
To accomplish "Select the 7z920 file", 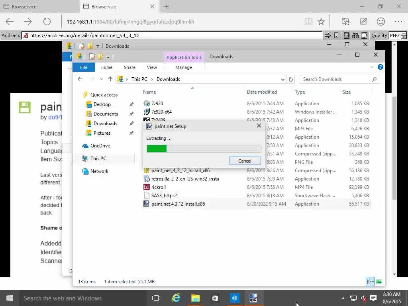I will coord(157,103).
